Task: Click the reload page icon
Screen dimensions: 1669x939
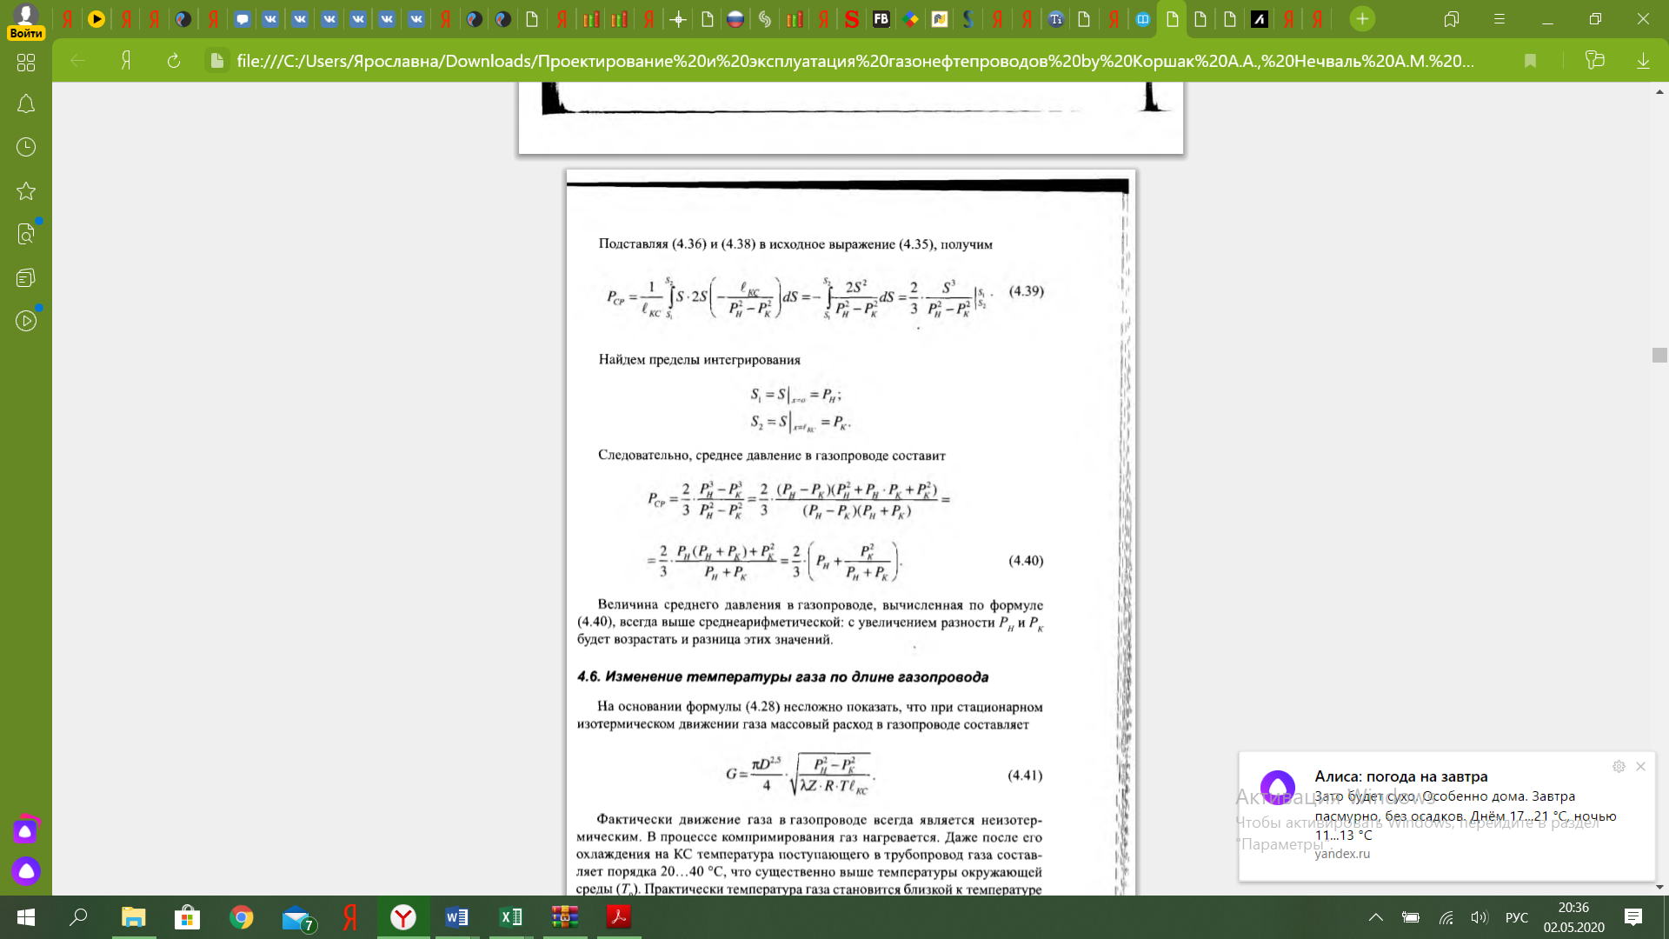Action: [x=173, y=61]
